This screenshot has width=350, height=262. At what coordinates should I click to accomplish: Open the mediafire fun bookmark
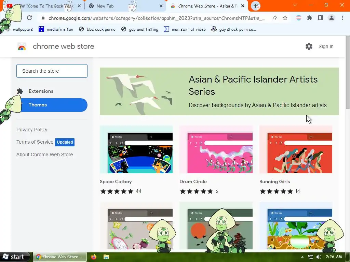click(x=56, y=29)
